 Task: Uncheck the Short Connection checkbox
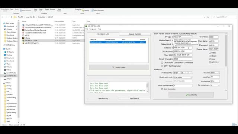pyautogui.click(x=162, y=89)
